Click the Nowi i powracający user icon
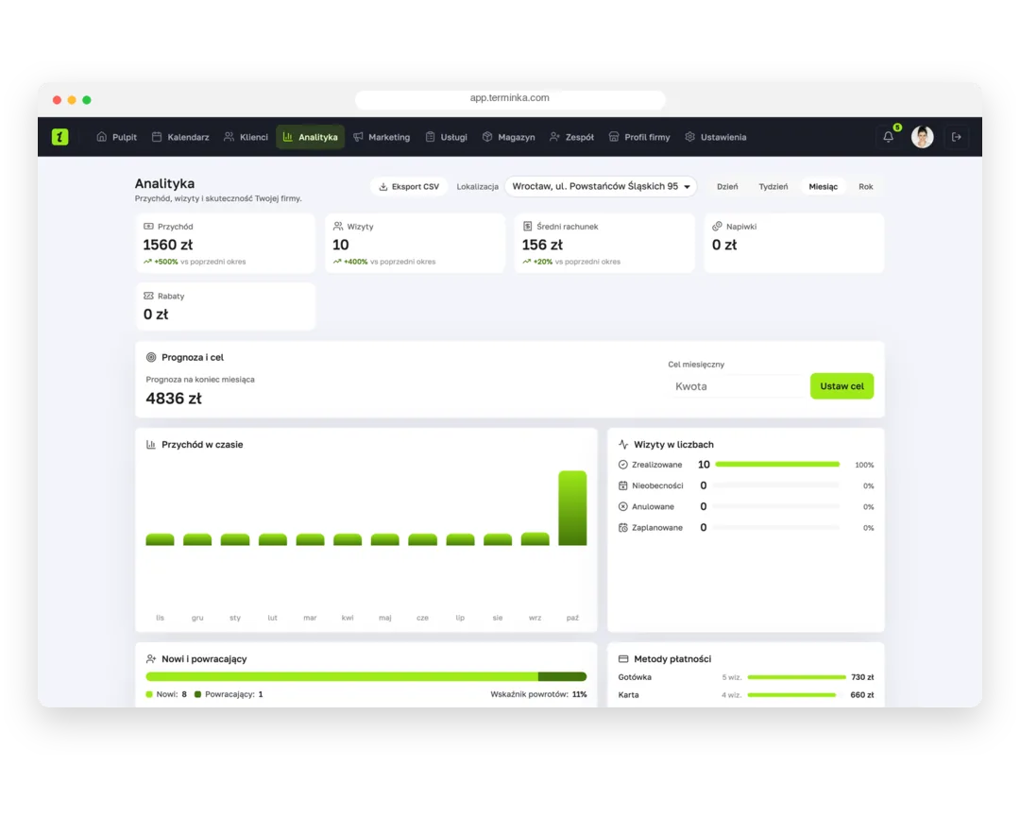The width and height of the screenshot is (1020, 817). [151, 659]
